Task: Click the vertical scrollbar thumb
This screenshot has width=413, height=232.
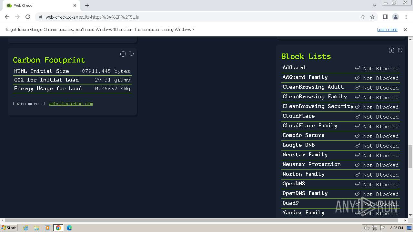Action: pyautogui.click(x=410, y=157)
